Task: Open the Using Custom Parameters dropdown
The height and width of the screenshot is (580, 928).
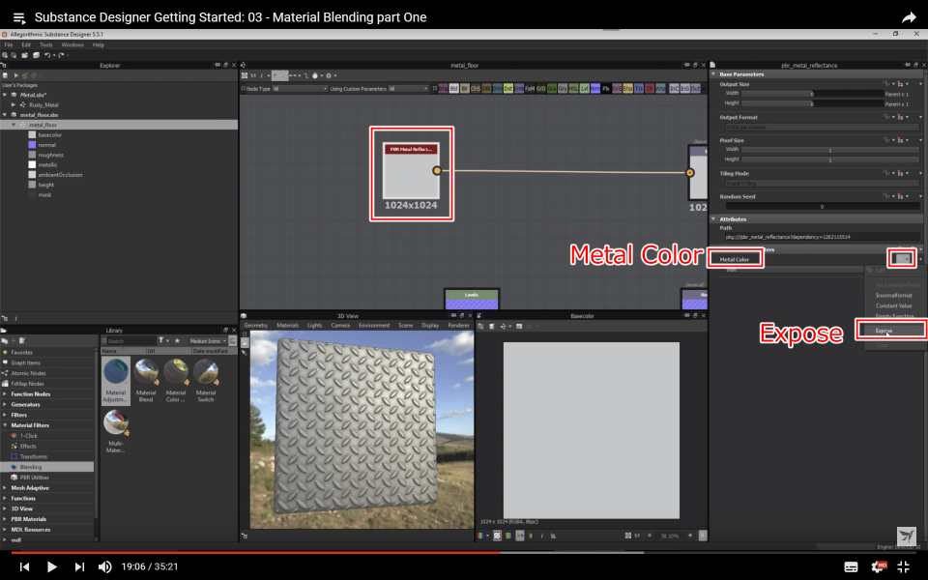Action: point(408,89)
